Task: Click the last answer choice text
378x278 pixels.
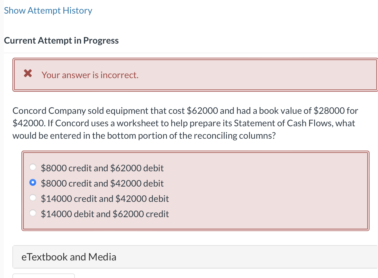Action: click(x=105, y=214)
